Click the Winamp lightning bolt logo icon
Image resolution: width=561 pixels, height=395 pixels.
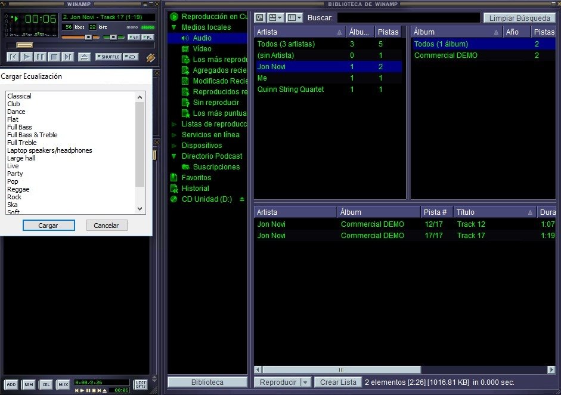(x=151, y=57)
